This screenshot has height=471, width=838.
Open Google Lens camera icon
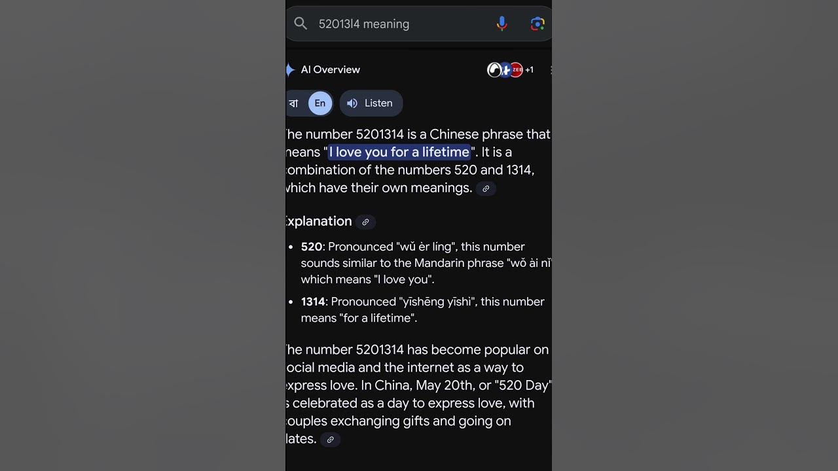(x=537, y=24)
